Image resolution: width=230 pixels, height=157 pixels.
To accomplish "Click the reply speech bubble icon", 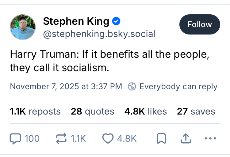I will pyautogui.click(x=15, y=139).
